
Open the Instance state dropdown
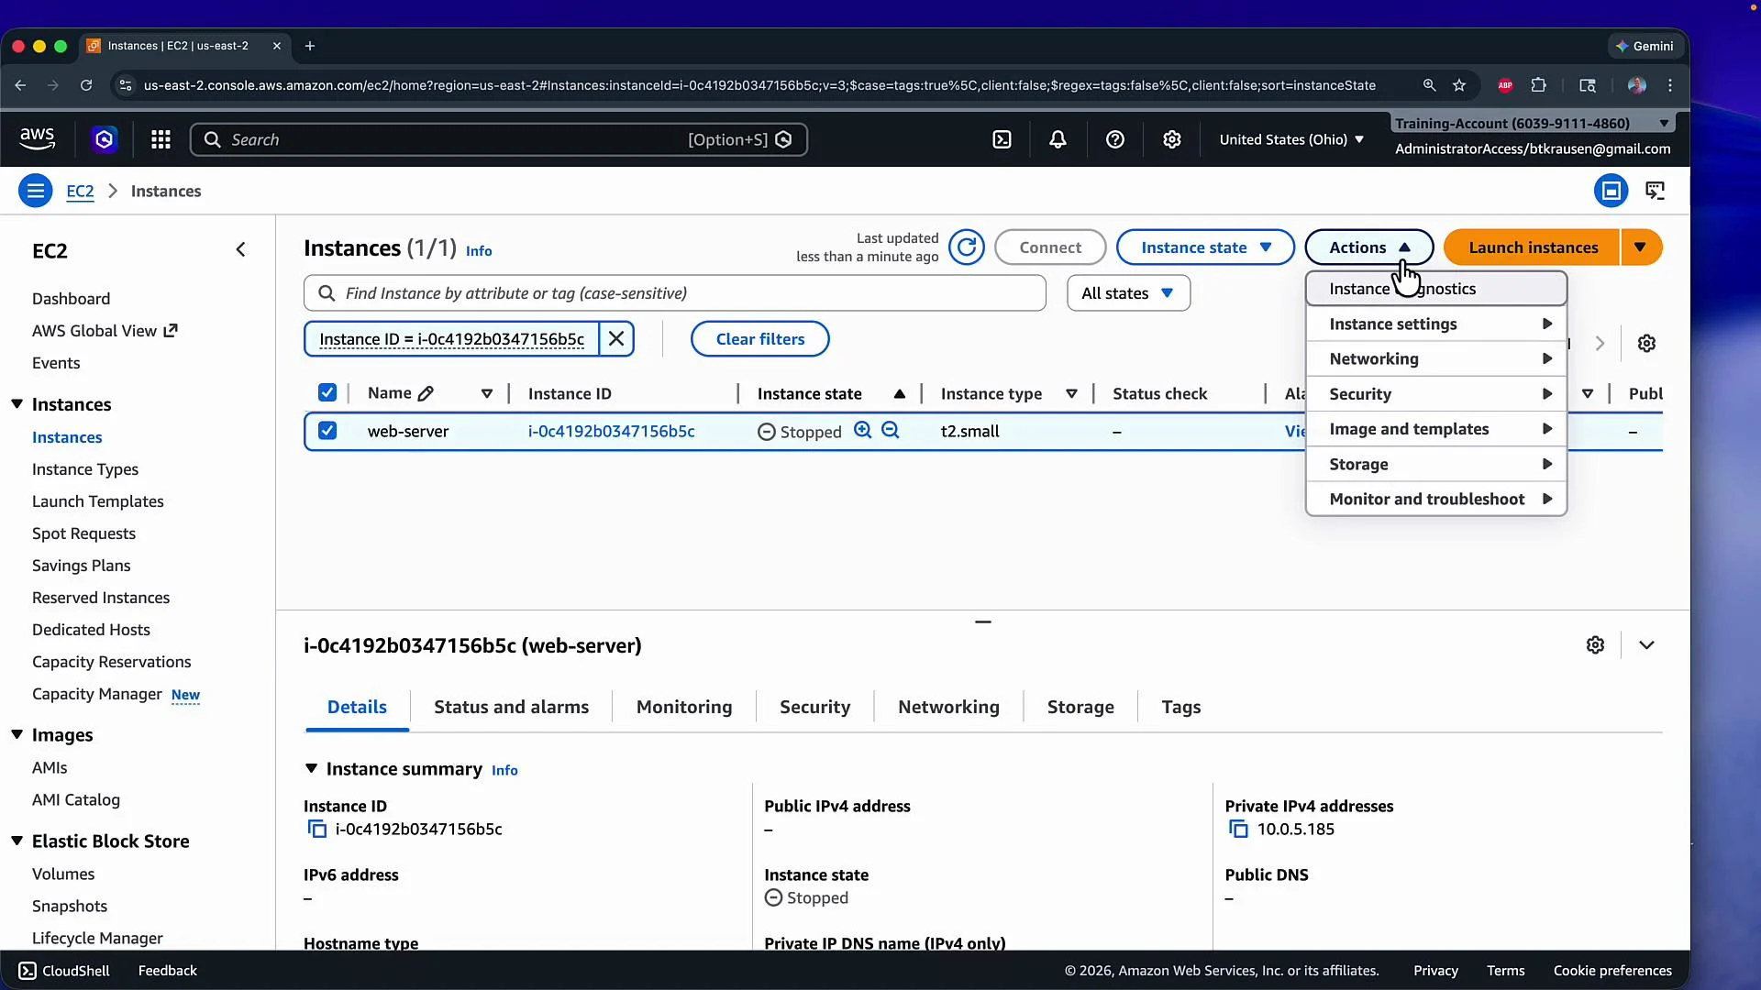pos(1205,247)
